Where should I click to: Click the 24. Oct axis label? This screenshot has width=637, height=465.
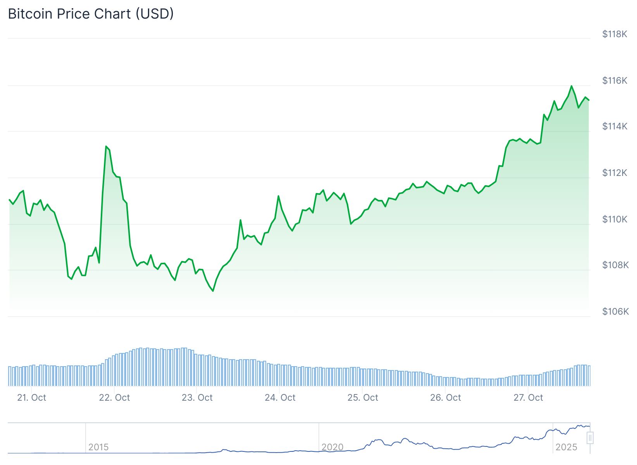pos(280,398)
